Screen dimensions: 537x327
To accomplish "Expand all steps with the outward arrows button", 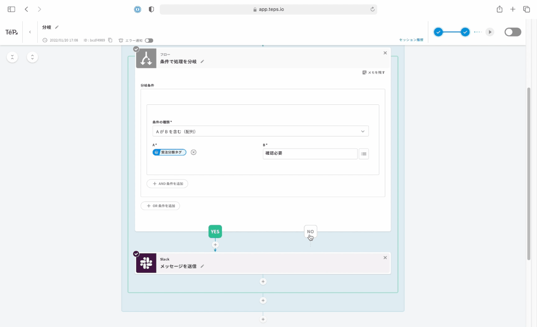I will (32, 57).
